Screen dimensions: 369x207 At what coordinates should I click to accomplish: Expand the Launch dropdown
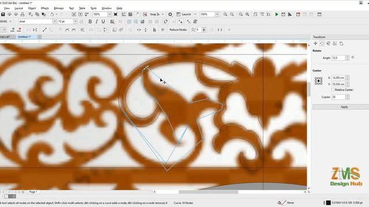tap(195, 14)
